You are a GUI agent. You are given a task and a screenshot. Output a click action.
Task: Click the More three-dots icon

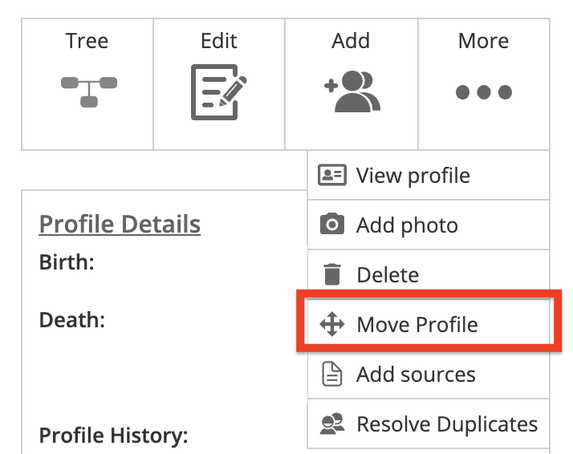(x=483, y=92)
